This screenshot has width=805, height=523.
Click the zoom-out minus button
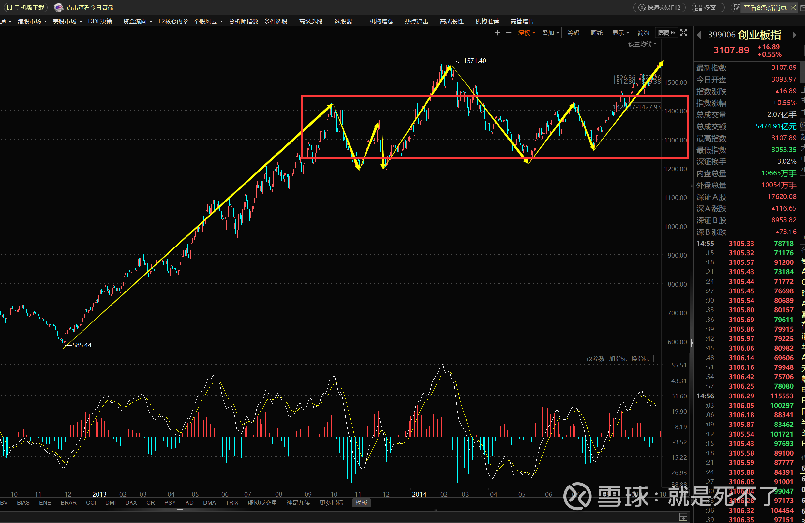tap(508, 33)
